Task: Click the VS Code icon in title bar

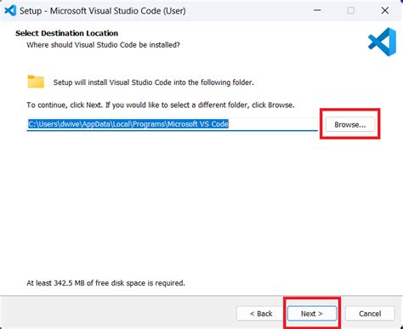Action: click(x=10, y=11)
